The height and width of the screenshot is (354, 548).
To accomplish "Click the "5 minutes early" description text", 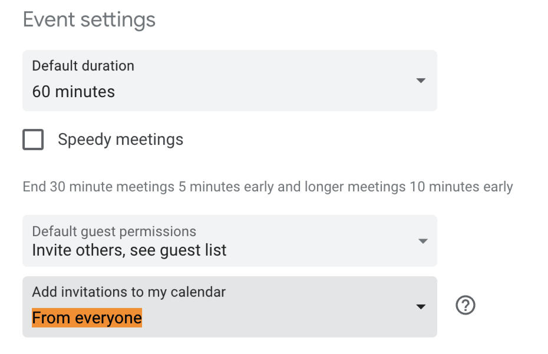I will (226, 187).
